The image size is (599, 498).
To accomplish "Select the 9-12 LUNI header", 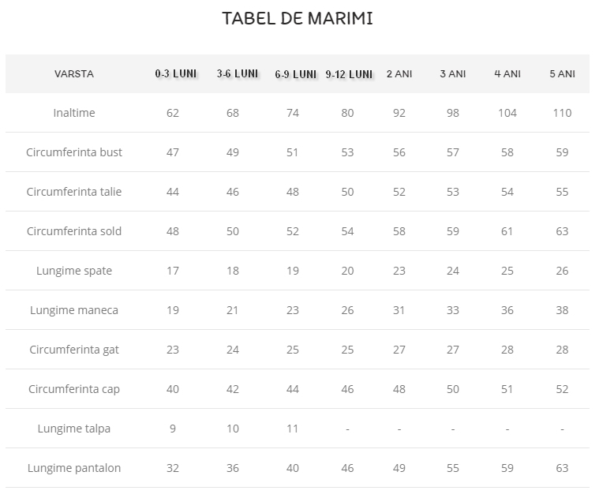I will (349, 74).
